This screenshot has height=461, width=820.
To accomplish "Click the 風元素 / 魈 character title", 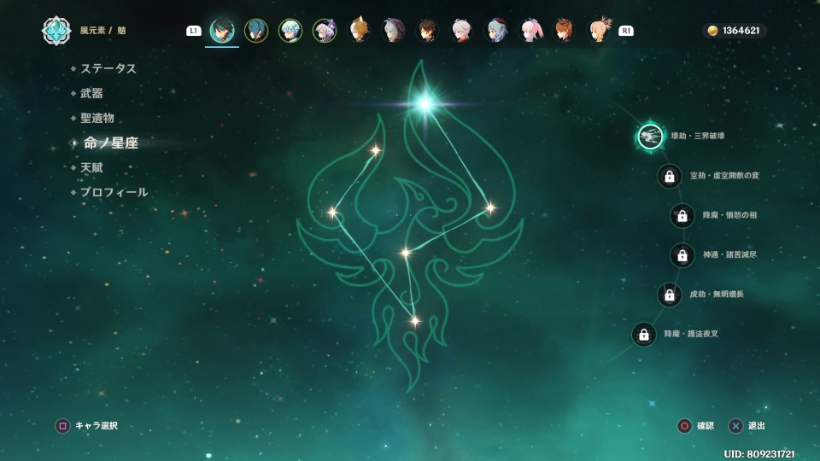I will tap(103, 31).
